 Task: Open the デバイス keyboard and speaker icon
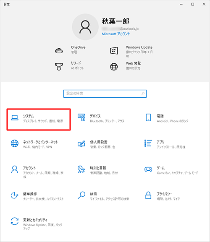pyautogui.click(x=81, y=117)
